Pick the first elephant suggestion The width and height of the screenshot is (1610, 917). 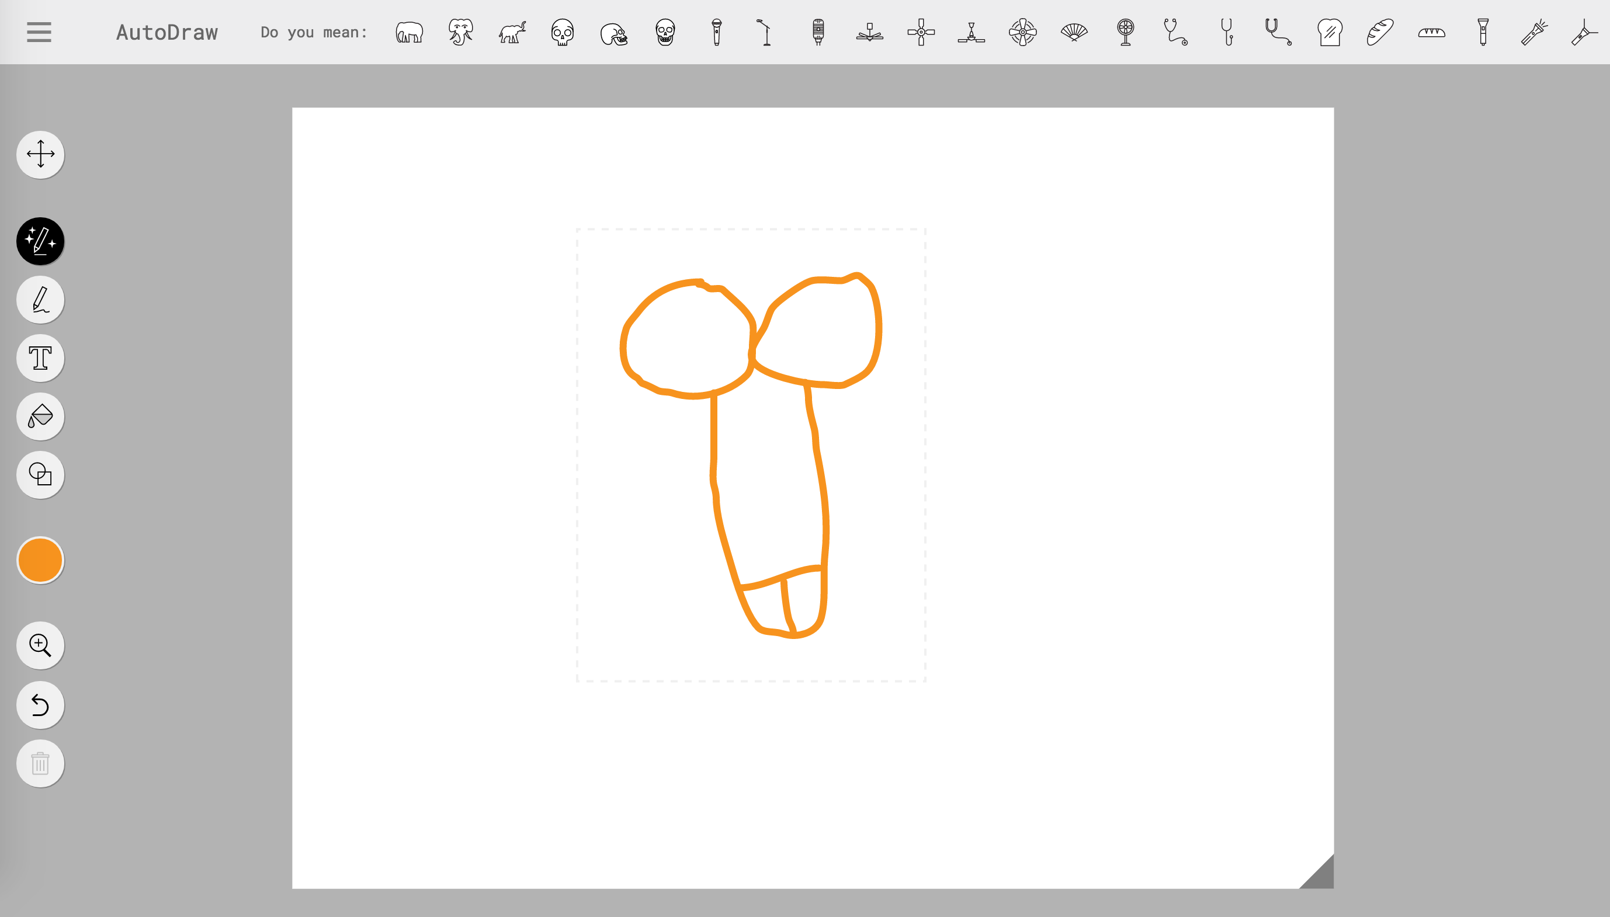click(410, 32)
